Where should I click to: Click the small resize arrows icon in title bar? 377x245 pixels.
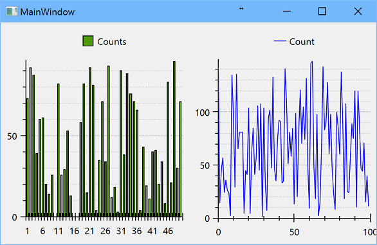(241, 8)
